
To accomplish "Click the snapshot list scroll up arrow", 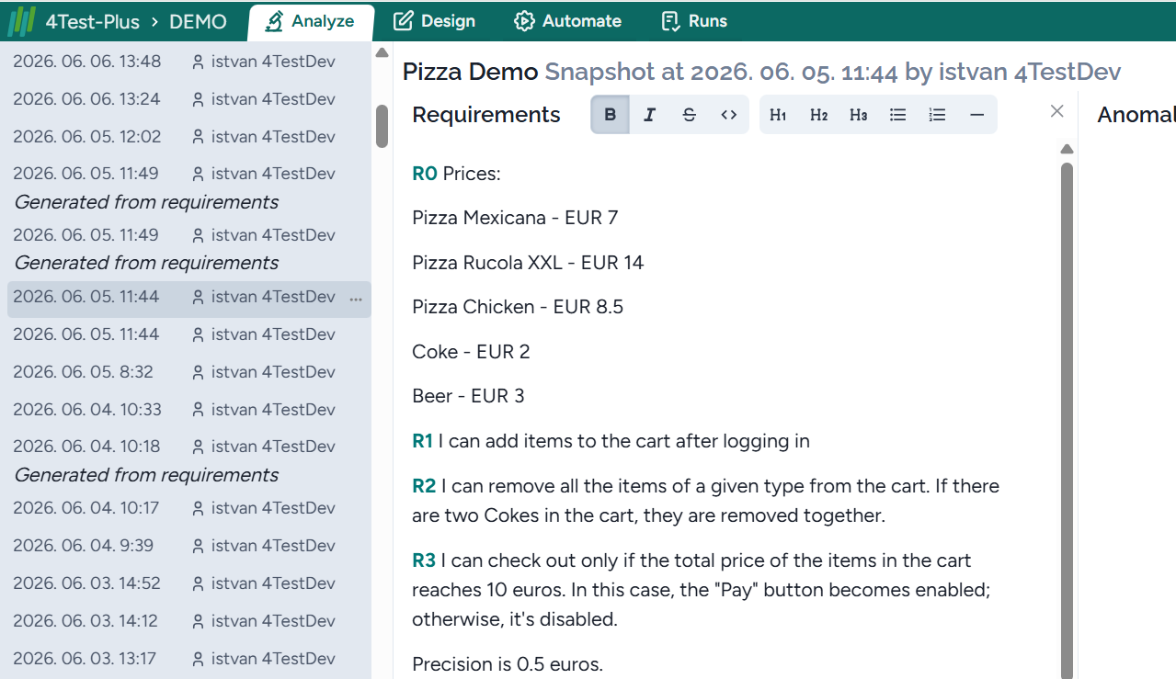I will pyautogui.click(x=382, y=52).
